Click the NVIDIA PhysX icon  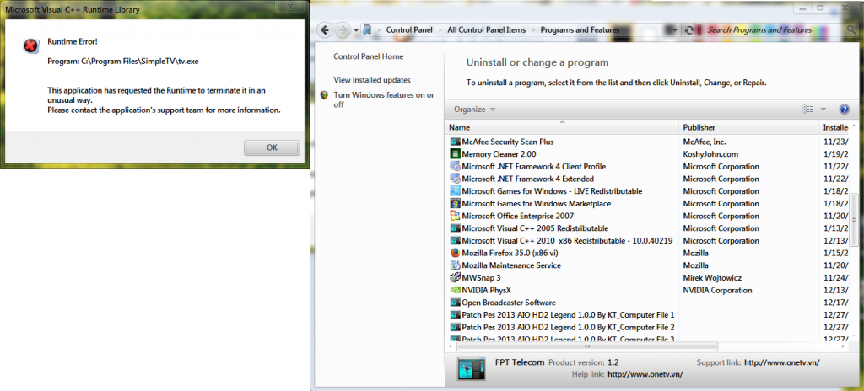455,290
